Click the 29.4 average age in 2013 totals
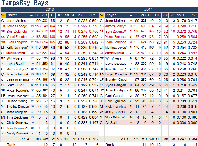198x146 pixels. point(26,139)
